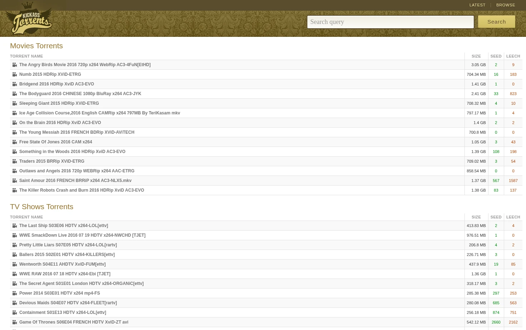The image size is (526, 330).
Task: Click video icon beside Sleeping Giant 2015
Action: pyautogui.click(x=15, y=103)
